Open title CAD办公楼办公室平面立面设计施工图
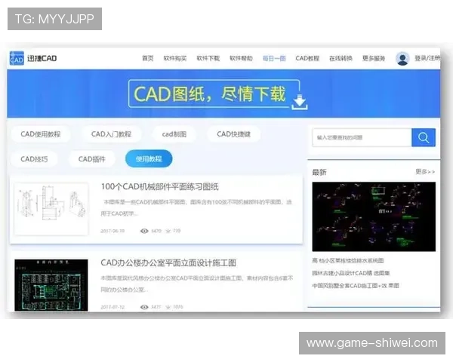The image size is (453, 362). coord(168,263)
